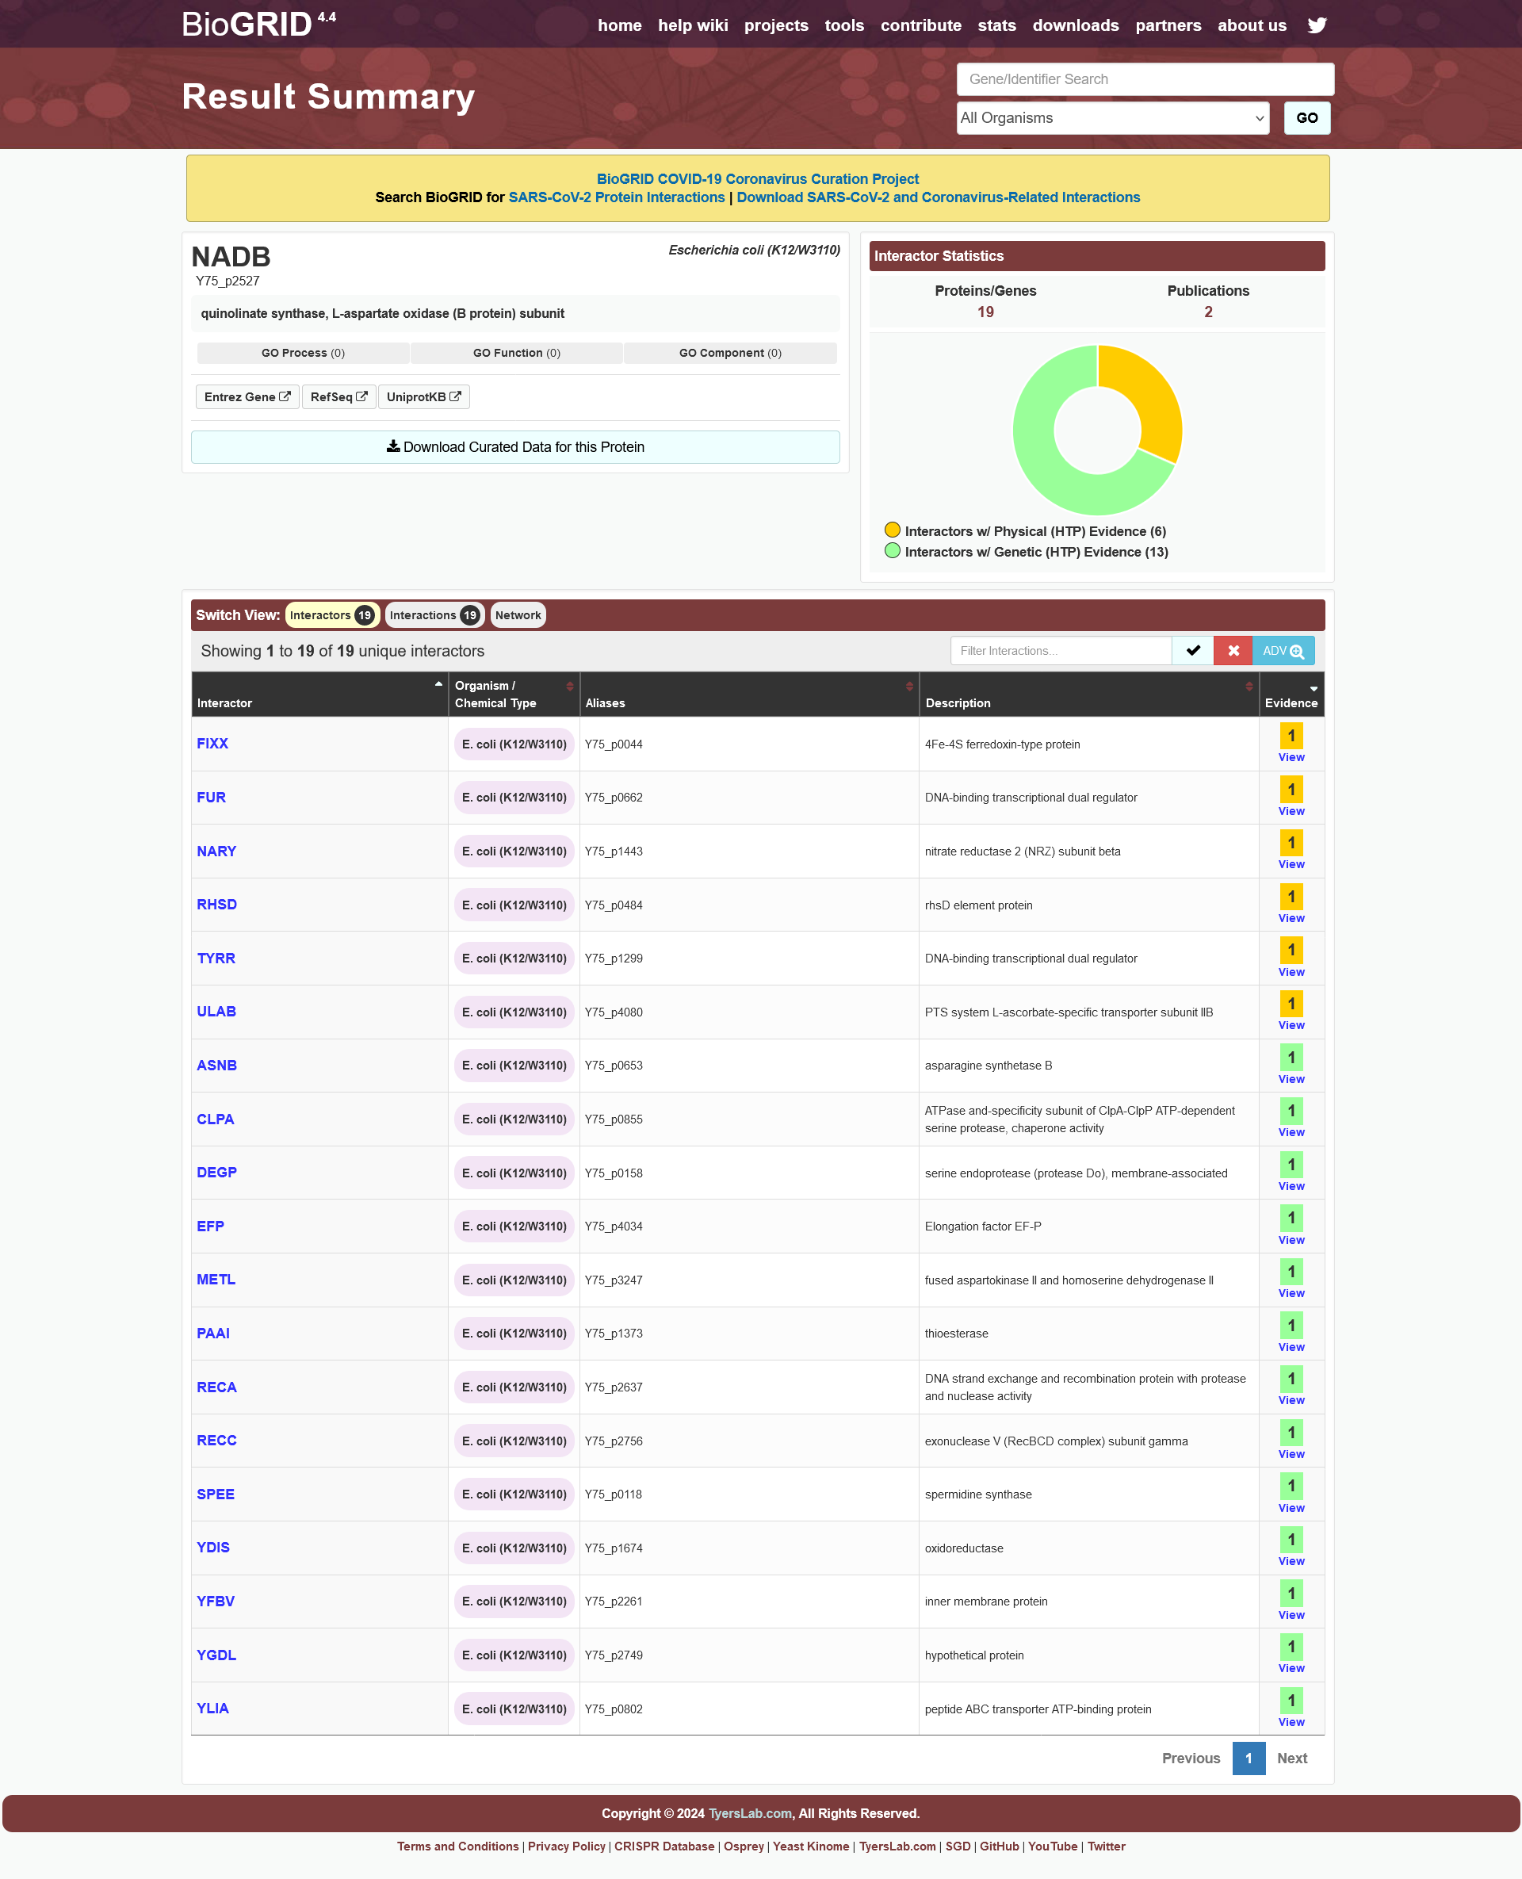Open downloads menu item
1522x1879 pixels.
pyautogui.click(x=1076, y=25)
